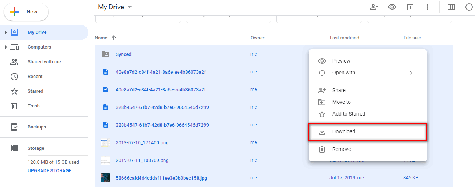Select Move to in context menu

point(341,102)
